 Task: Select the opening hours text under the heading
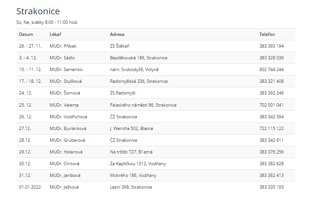pyautogui.click(x=47, y=22)
